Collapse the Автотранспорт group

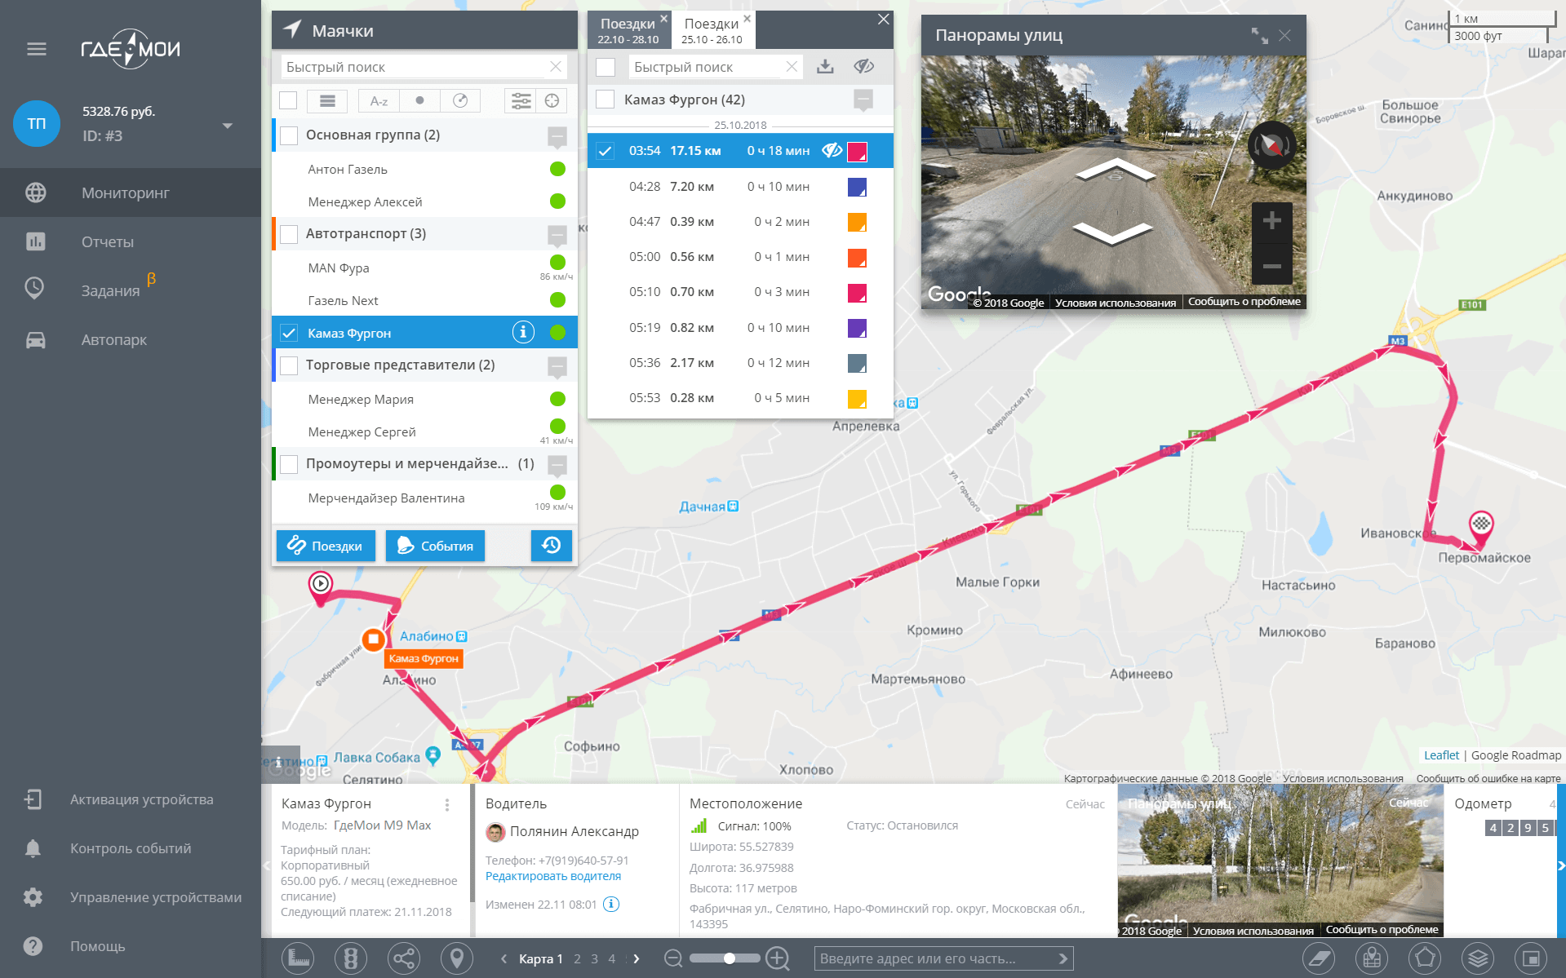pyautogui.click(x=557, y=235)
